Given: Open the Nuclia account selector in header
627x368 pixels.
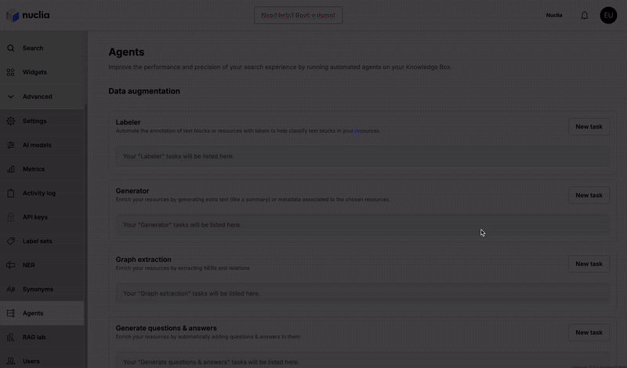Looking at the screenshot, I should 554,15.
